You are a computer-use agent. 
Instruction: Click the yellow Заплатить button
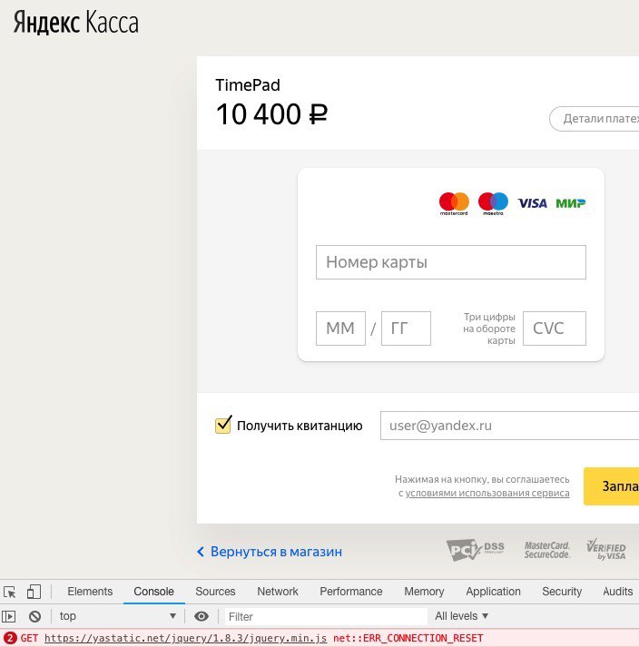(x=612, y=486)
